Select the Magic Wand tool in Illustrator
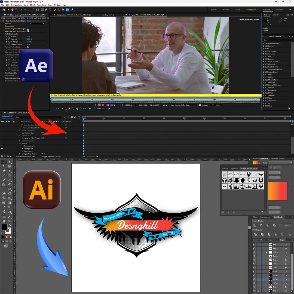This screenshot has height=294, width=294. click(x=4, y=166)
